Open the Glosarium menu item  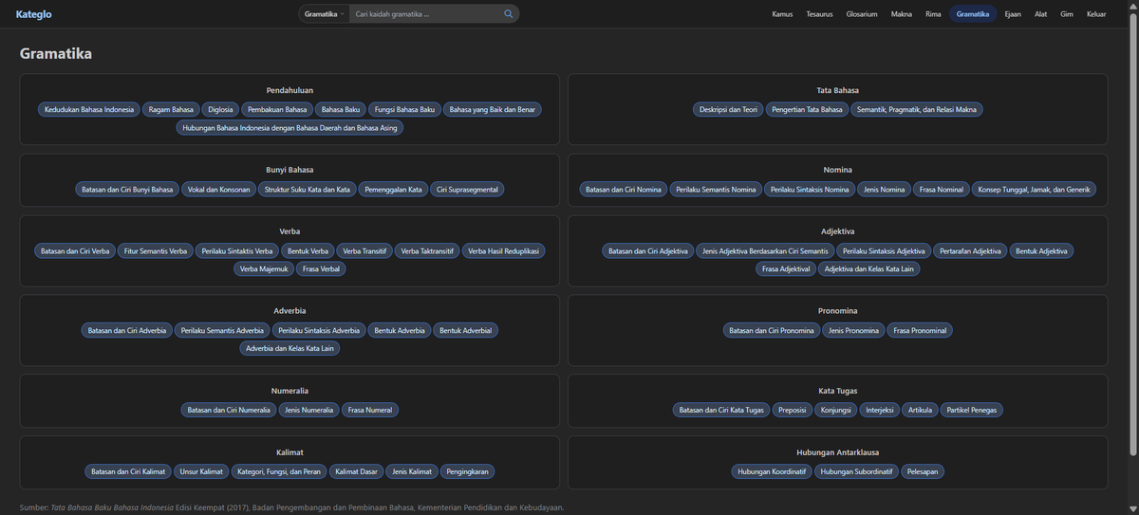[862, 14]
